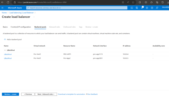Select the pro-app1173 network interface cell
The height and width of the screenshot is (98, 169).
click(x=98, y=54)
